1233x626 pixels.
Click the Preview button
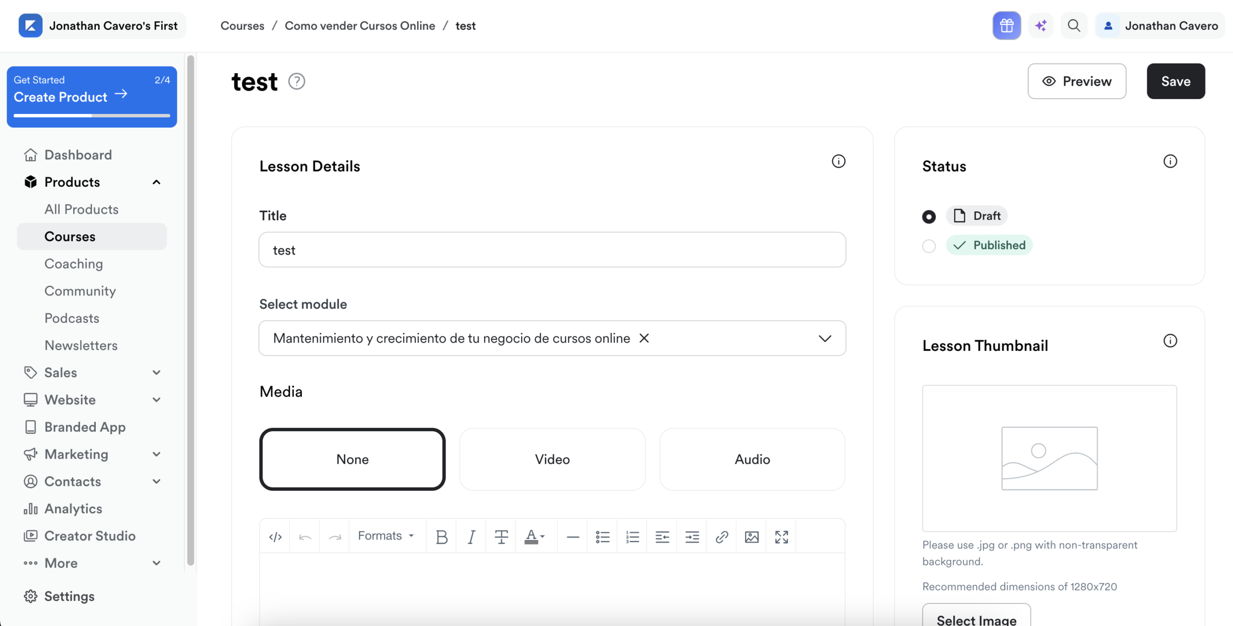[1077, 81]
